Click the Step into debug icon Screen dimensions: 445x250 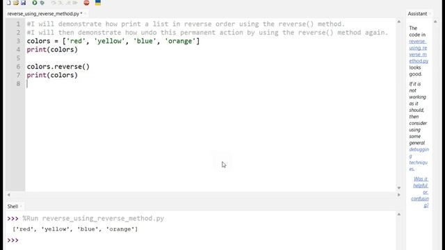coord(60,3)
